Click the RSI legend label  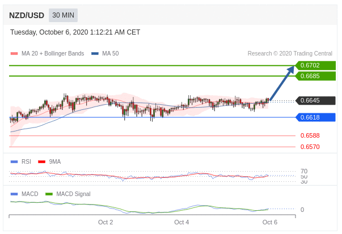(26, 161)
